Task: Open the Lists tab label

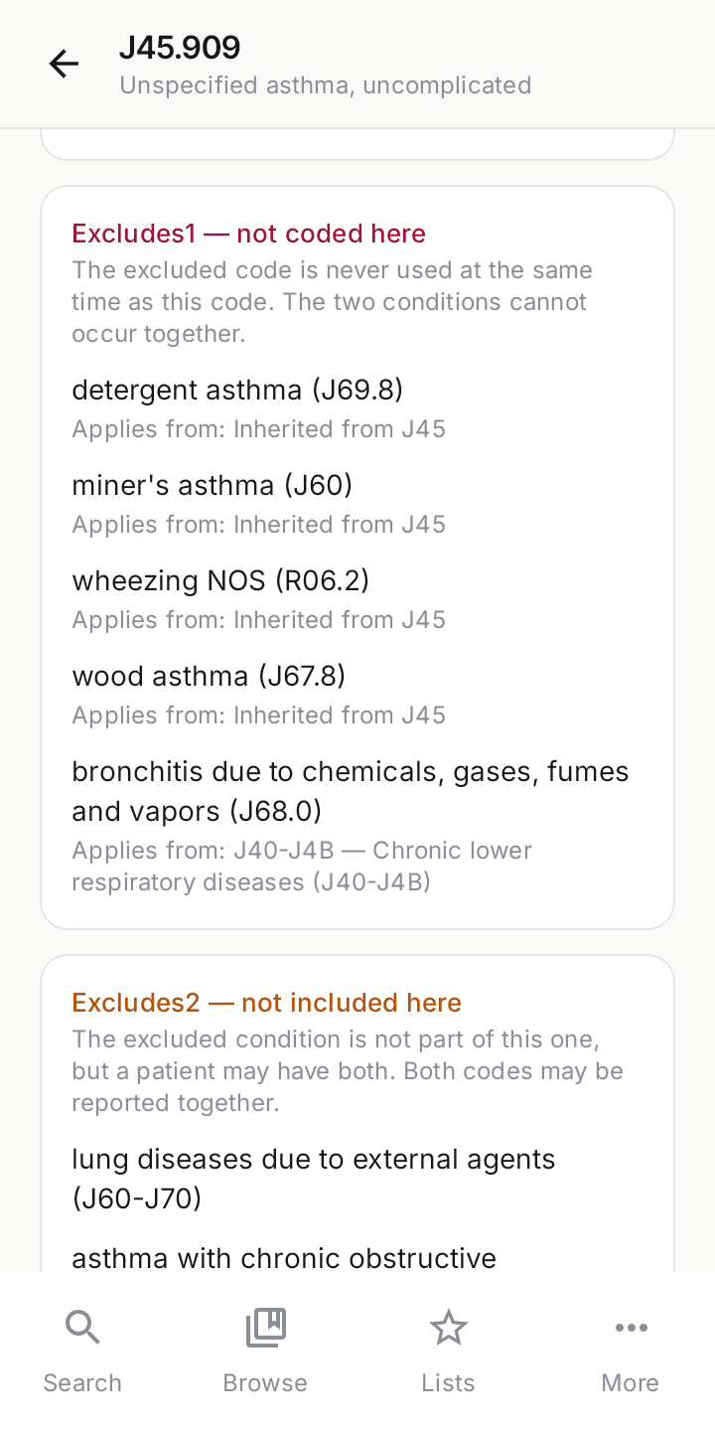Action: [x=448, y=1382]
